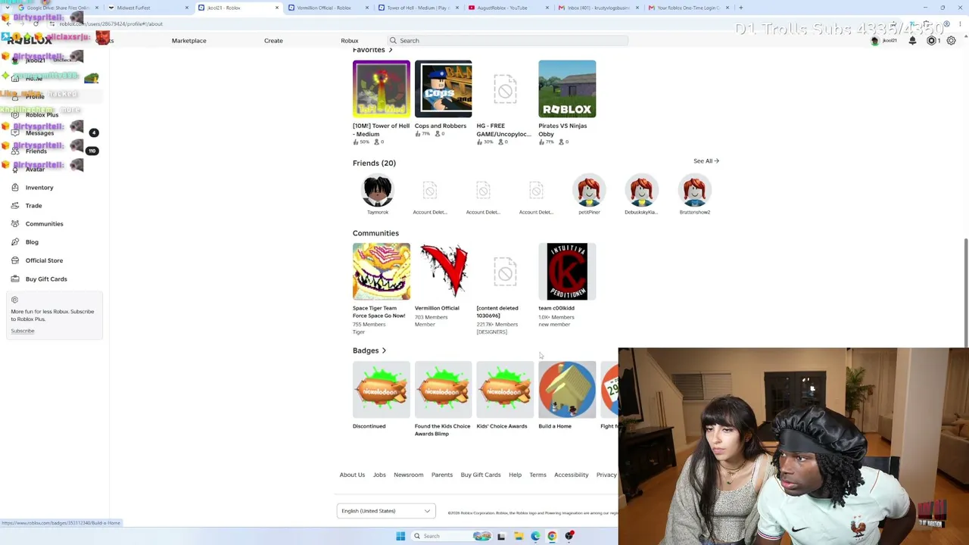Open the Inventory sidebar icon
The height and width of the screenshot is (545, 969).
15,188
